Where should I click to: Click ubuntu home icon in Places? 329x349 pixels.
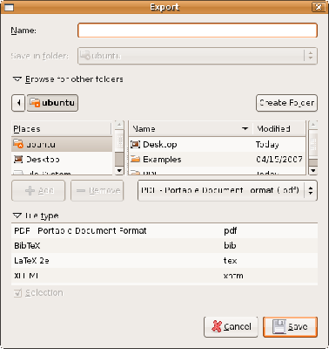pos(18,144)
